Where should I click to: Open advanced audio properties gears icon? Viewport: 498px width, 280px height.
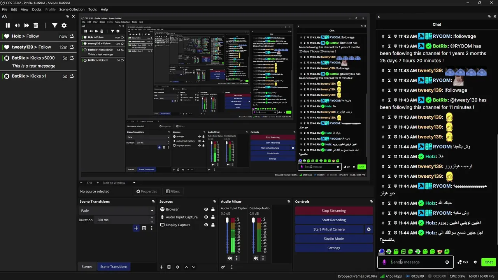point(223,267)
